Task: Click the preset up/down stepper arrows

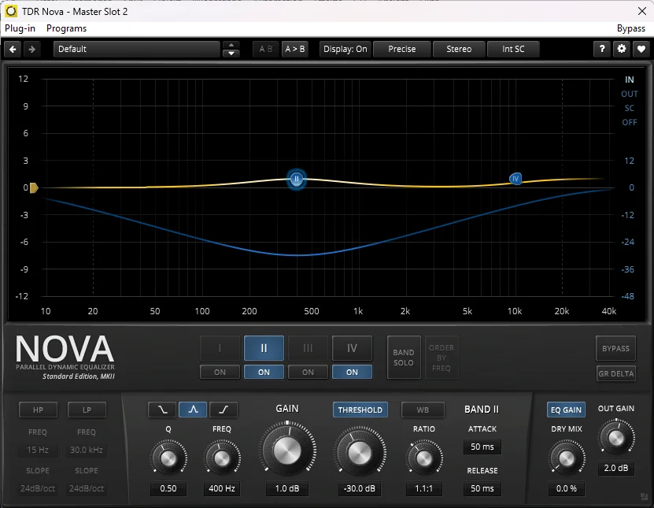Action: click(x=231, y=50)
